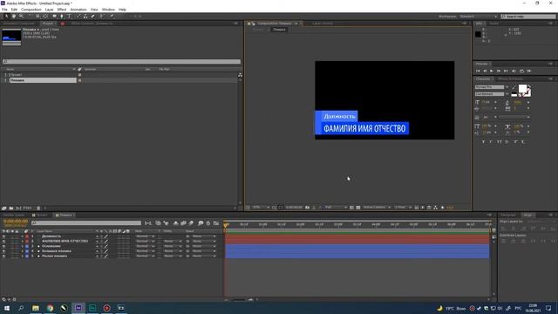558x314 pixels.
Task: Toggle visibility of layer 5
Action: point(3,256)
